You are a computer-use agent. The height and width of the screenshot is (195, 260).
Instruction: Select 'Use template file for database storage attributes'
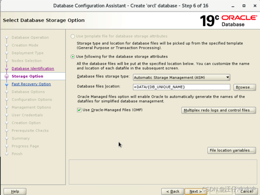click(72, 36)
